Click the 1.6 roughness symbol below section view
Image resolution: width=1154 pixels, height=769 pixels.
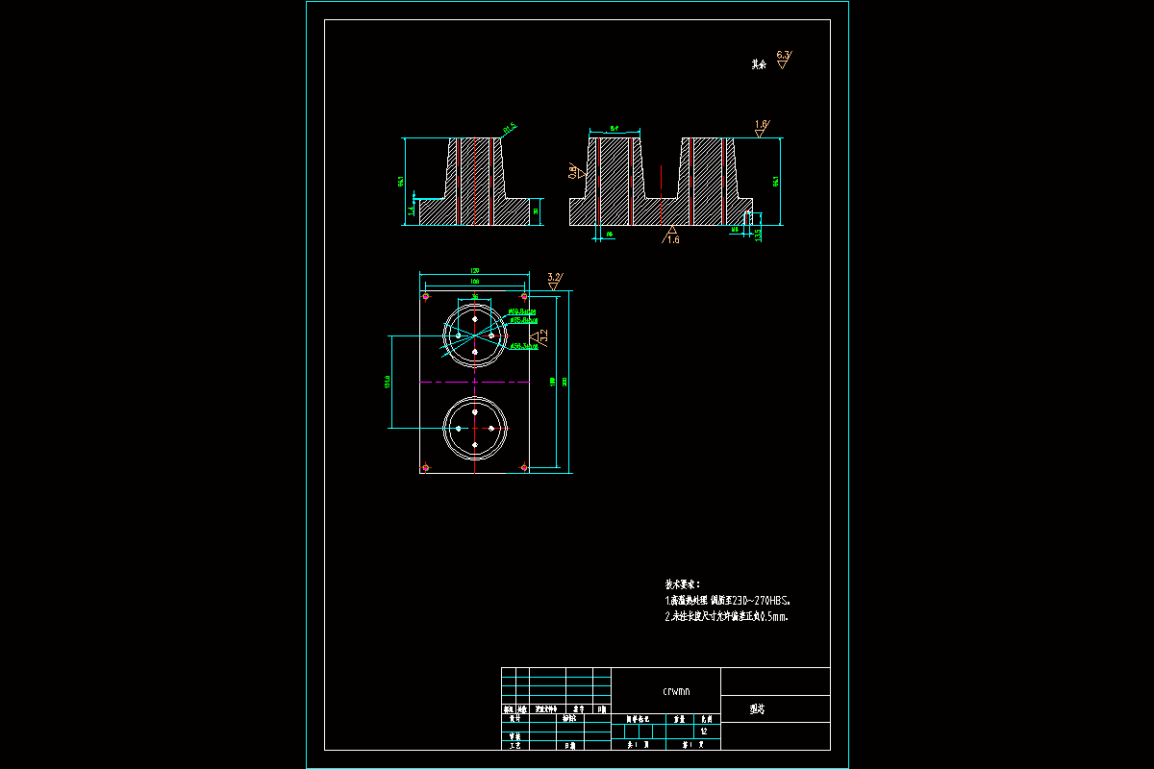[x=672, y=236]
